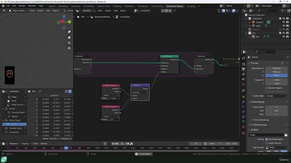Image resolution: width=291 pixels, height=163 pixels.
Task: Click the viewport zoom magnifier icon
Action: point(69,32)
